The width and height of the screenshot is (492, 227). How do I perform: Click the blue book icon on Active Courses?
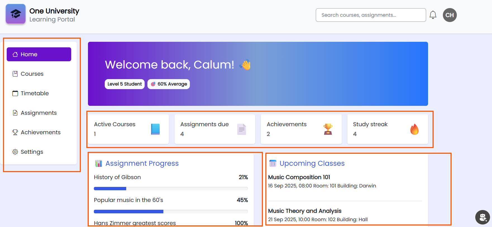155,129
